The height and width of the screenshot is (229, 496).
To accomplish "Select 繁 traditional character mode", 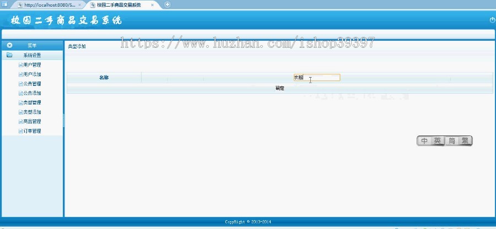I will [x=465, y=141].
